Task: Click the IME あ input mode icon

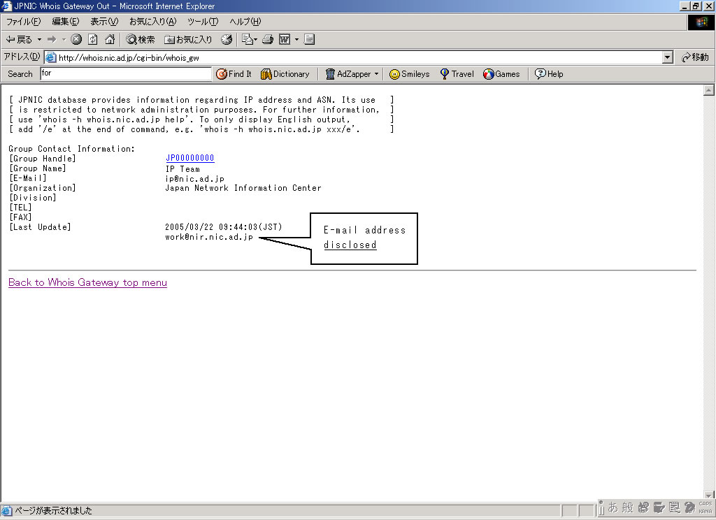Action: pos(613,507)
